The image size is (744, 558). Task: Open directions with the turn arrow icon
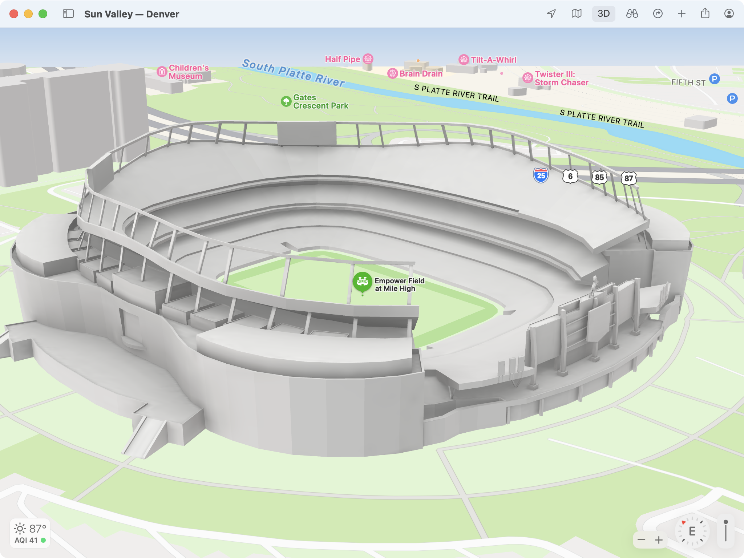click(658, 14)
